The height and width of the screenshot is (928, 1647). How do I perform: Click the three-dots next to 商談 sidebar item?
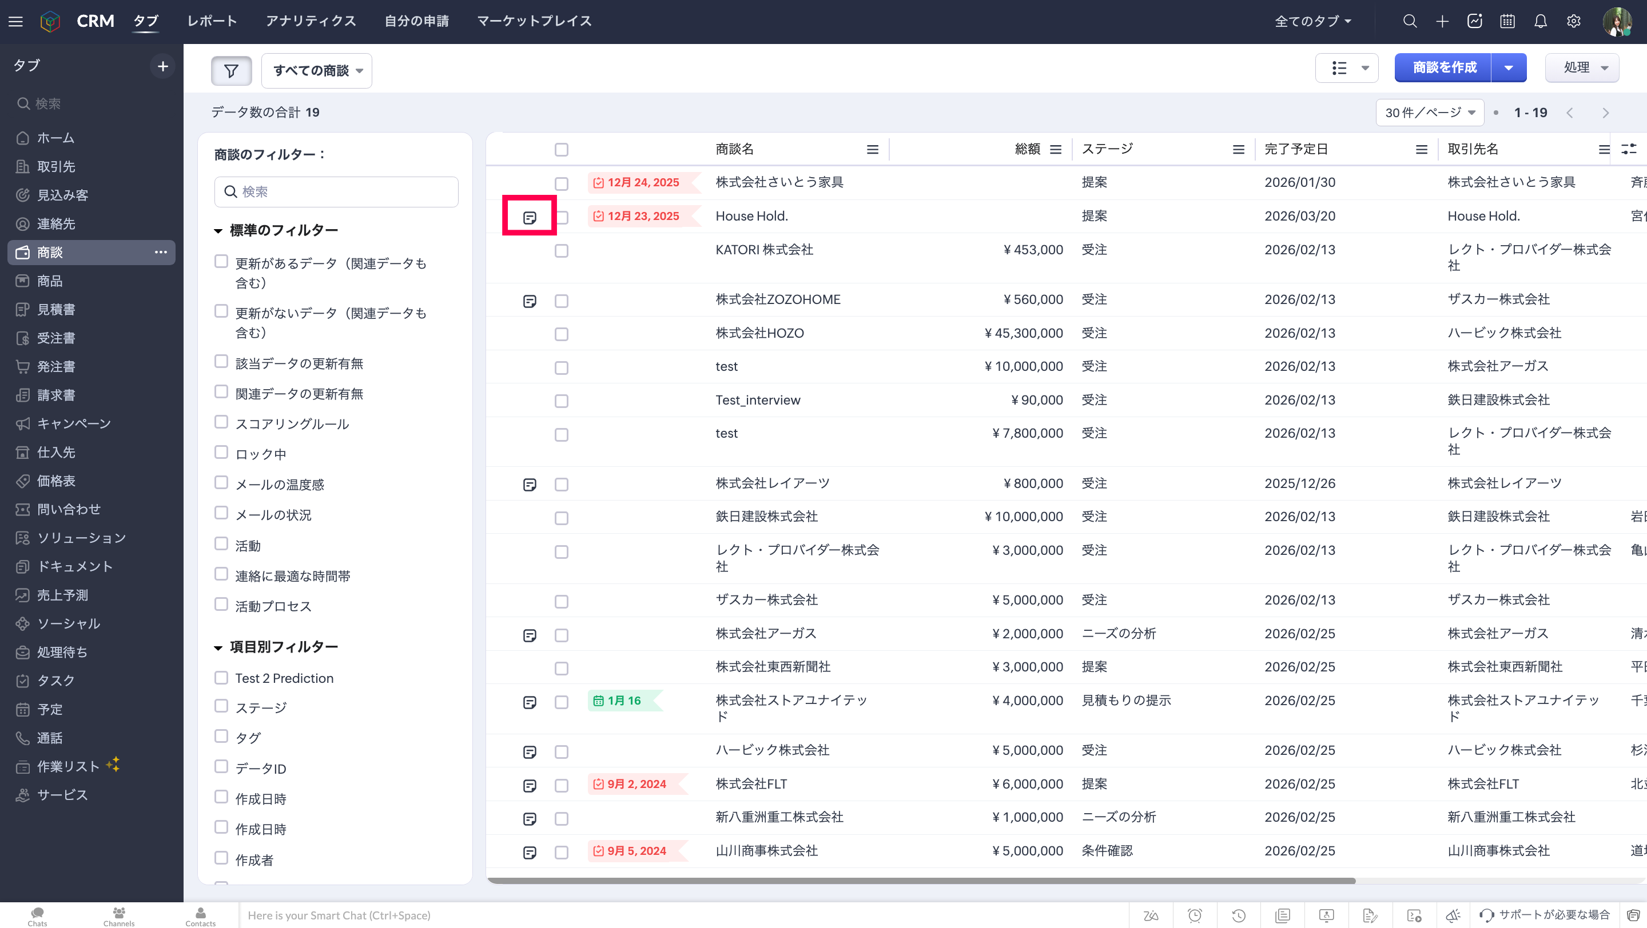point(161,252)
